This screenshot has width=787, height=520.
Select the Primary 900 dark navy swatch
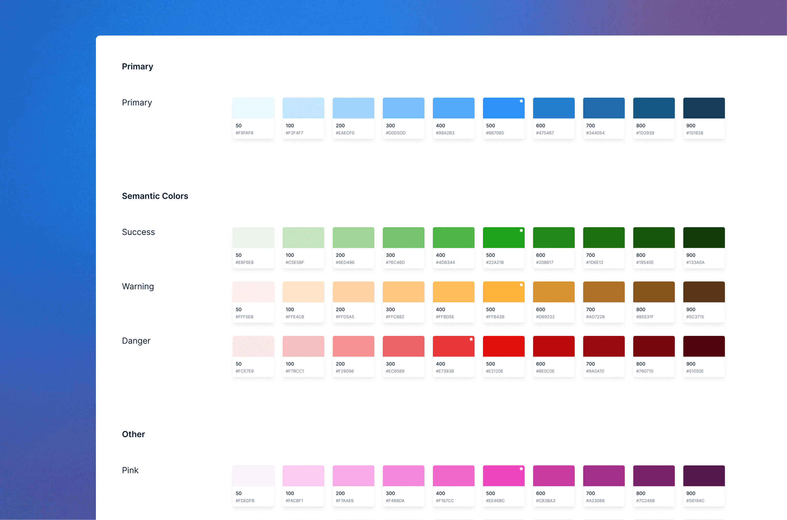coord(704,108)
